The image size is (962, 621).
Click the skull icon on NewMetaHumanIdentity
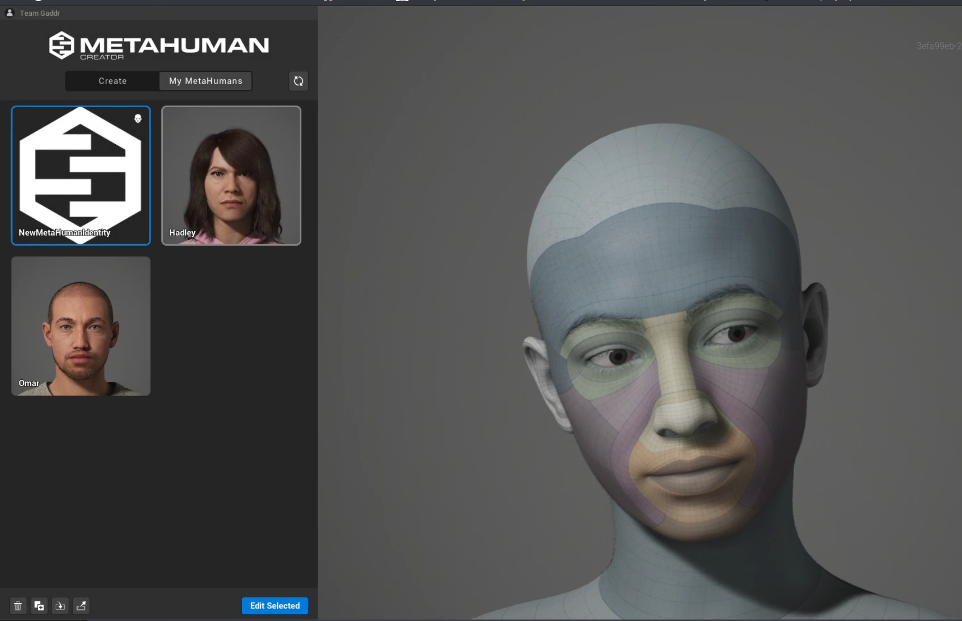138,119
